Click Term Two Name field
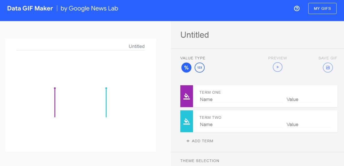Screen dimensions: 344x166 (x=241, y=125)
